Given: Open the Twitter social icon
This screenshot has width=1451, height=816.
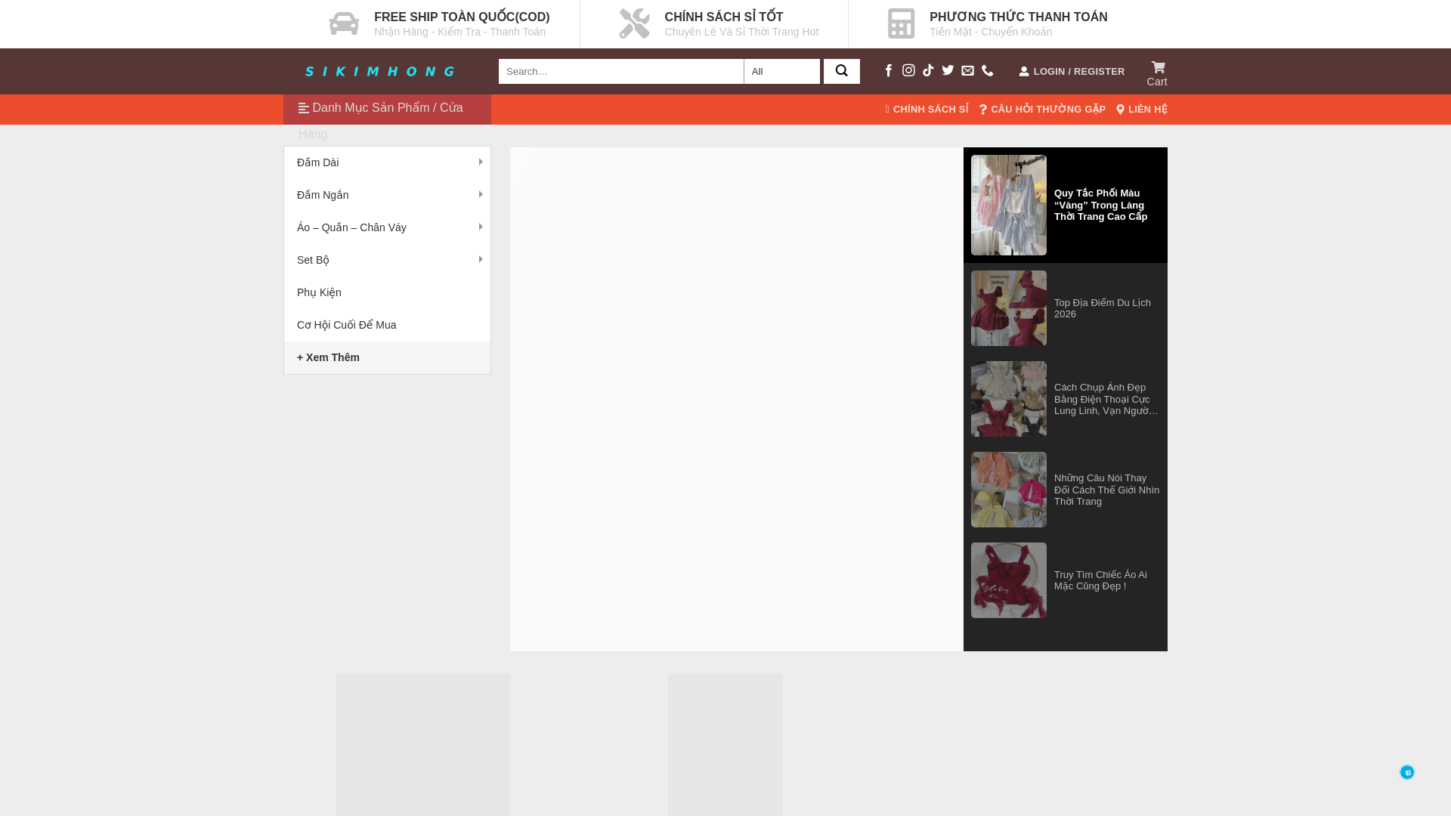Looking at the screenshot, I should click(948, 70).
